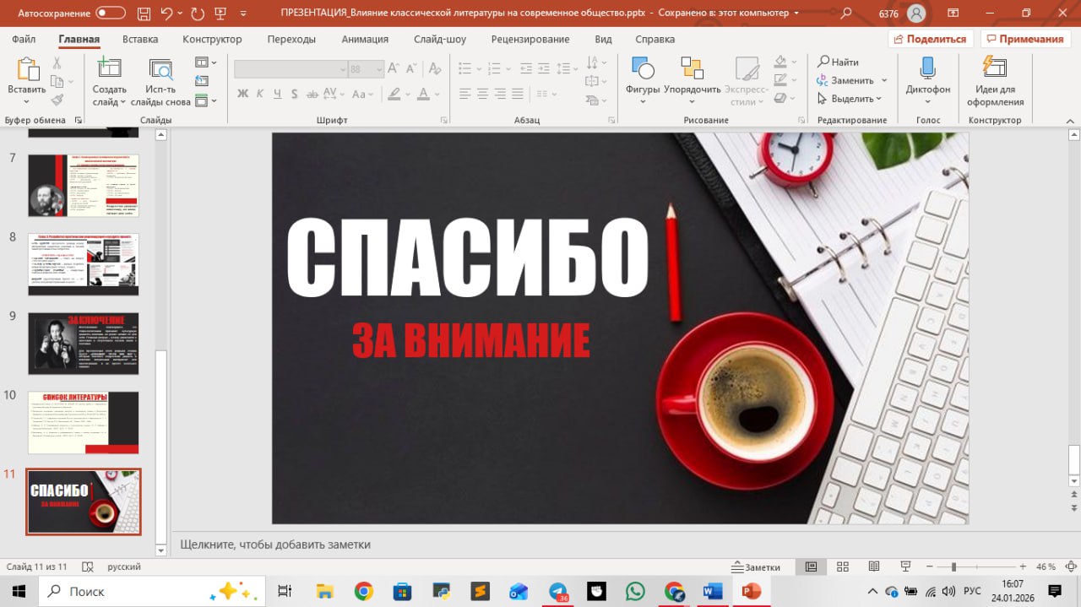Save the presentation with the diskette icon
The height and width of the screenshot is (607, 1081).
pos(143,13)
